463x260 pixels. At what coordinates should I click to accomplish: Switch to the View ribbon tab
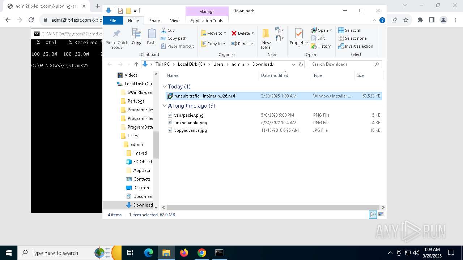pyautogui.click(x=175, y=21)
